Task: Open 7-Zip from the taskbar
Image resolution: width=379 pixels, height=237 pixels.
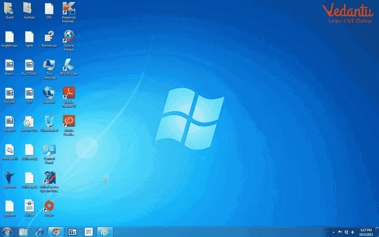Action: pos(73,232)
